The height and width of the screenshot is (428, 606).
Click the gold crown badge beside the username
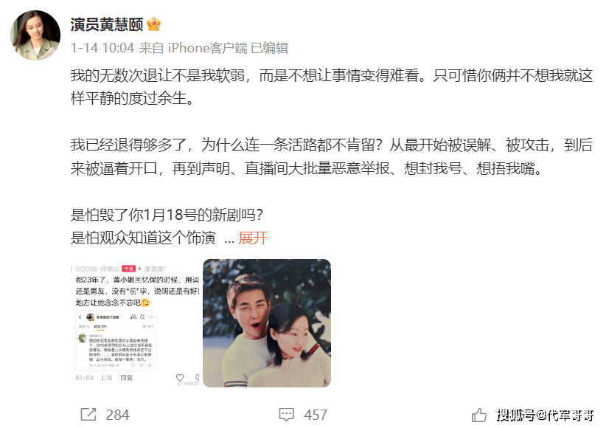[154, 24]
